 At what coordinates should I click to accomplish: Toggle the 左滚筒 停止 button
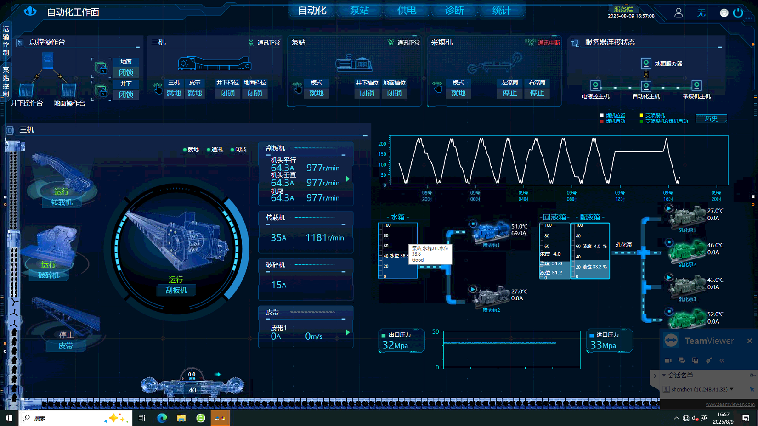509,93
